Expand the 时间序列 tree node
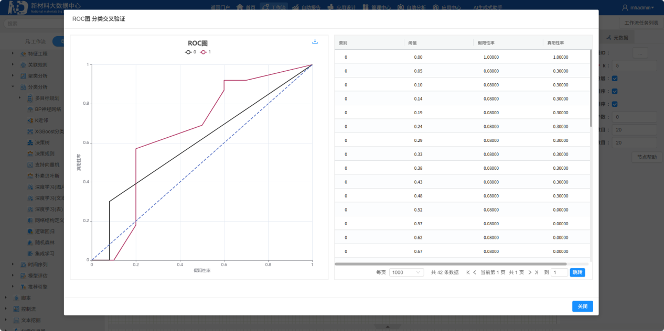 click(13, 264)
